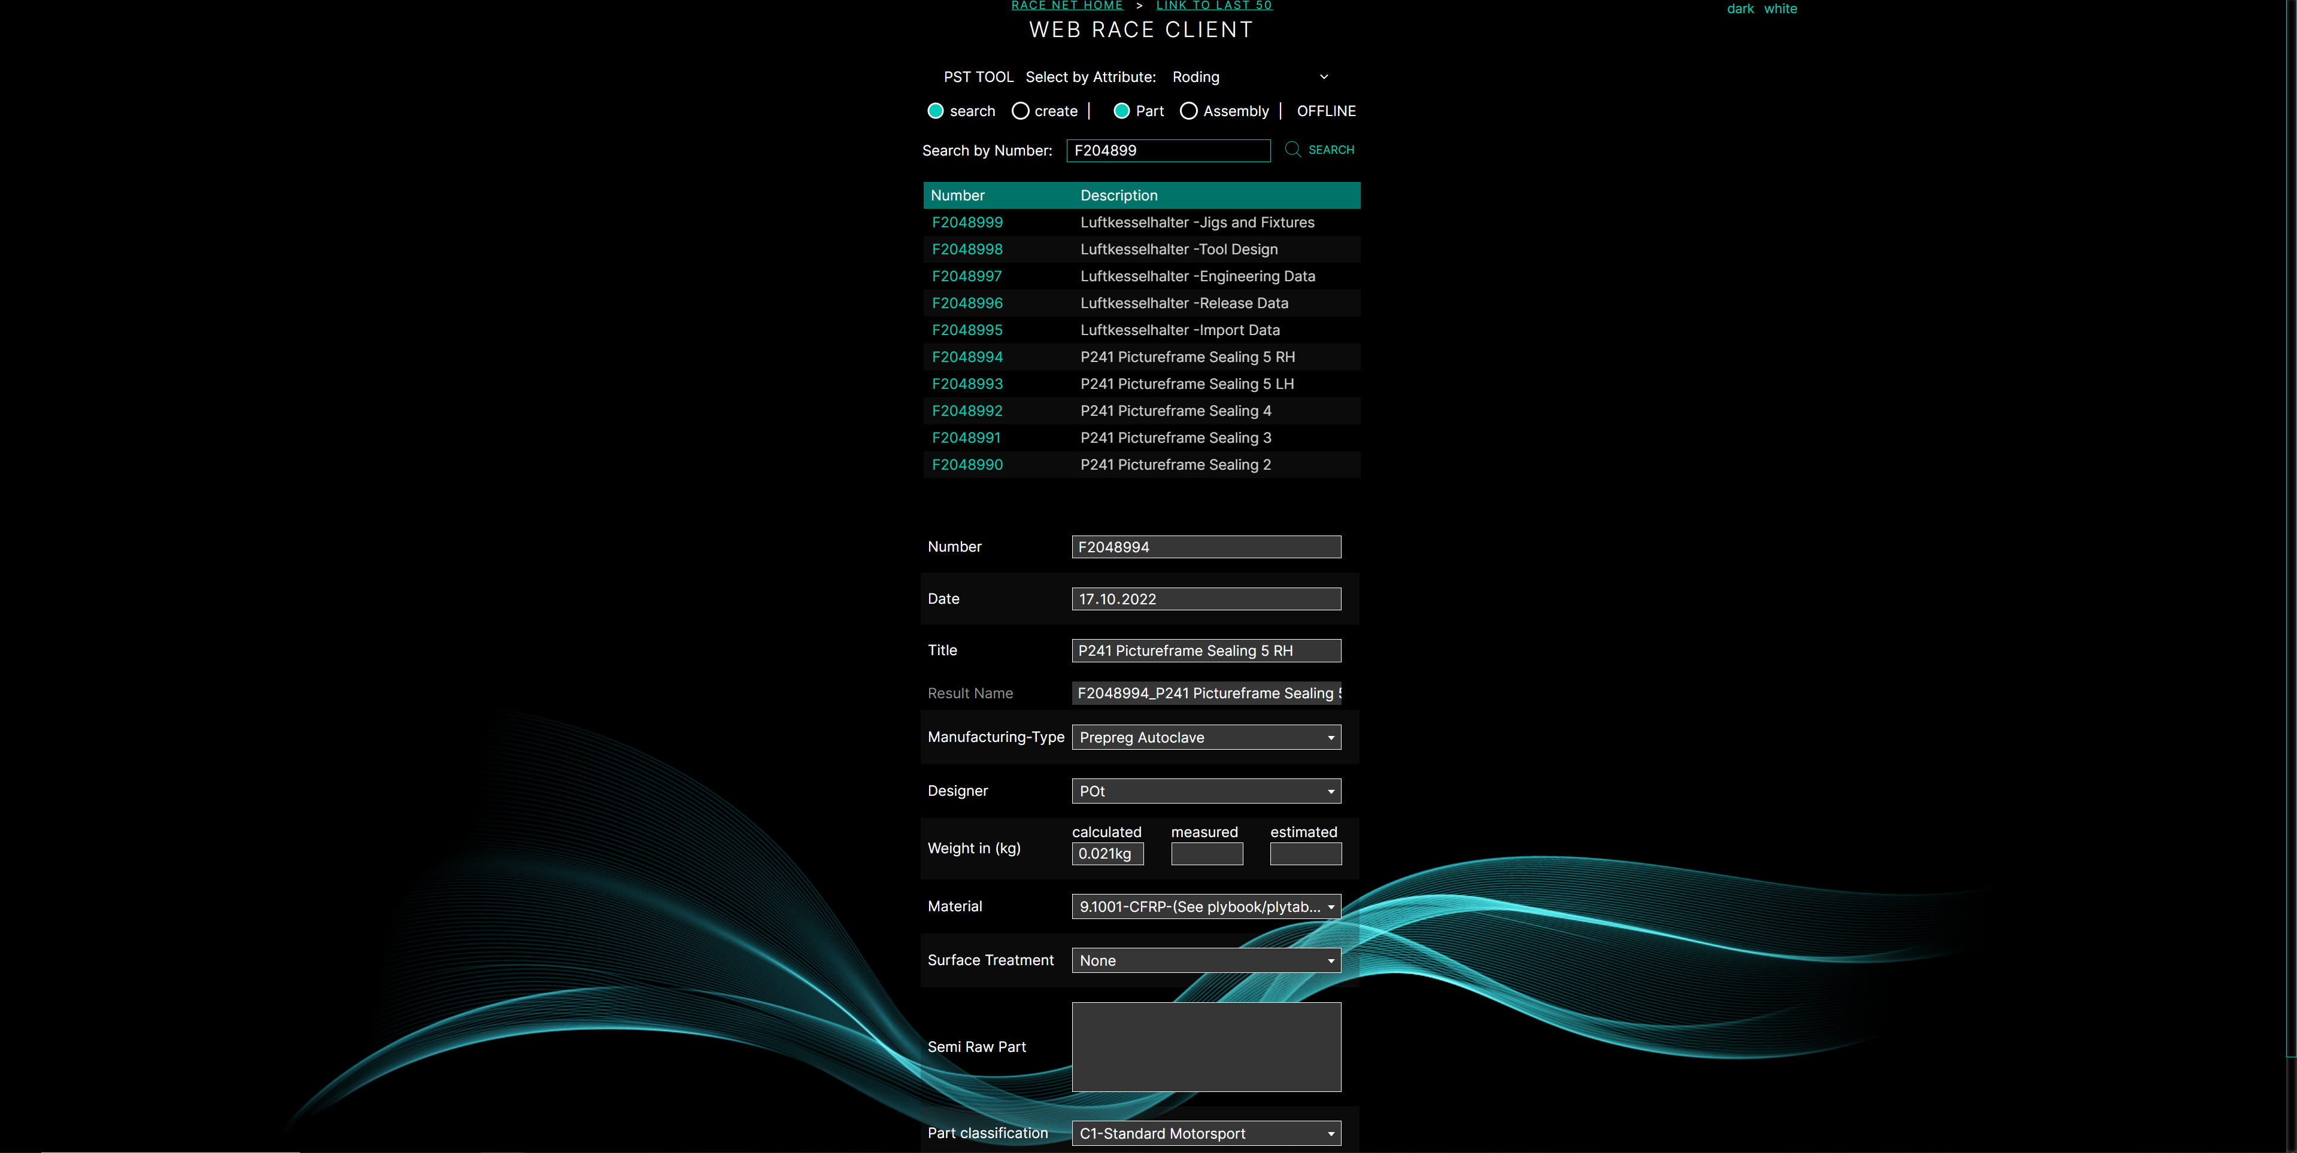Viewport: 2297px width, 1153px height.
Task: Switch theme to dark
Action: point(1740,8)
